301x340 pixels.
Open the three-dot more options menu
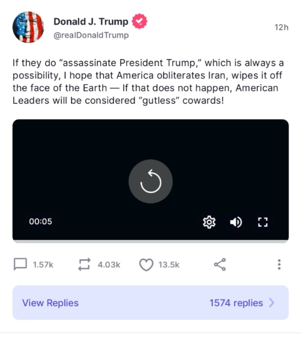pos(279,265)
